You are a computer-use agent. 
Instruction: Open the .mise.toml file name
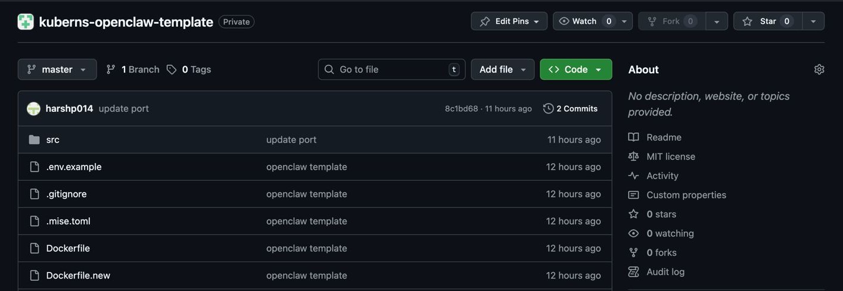coord(69,221)
